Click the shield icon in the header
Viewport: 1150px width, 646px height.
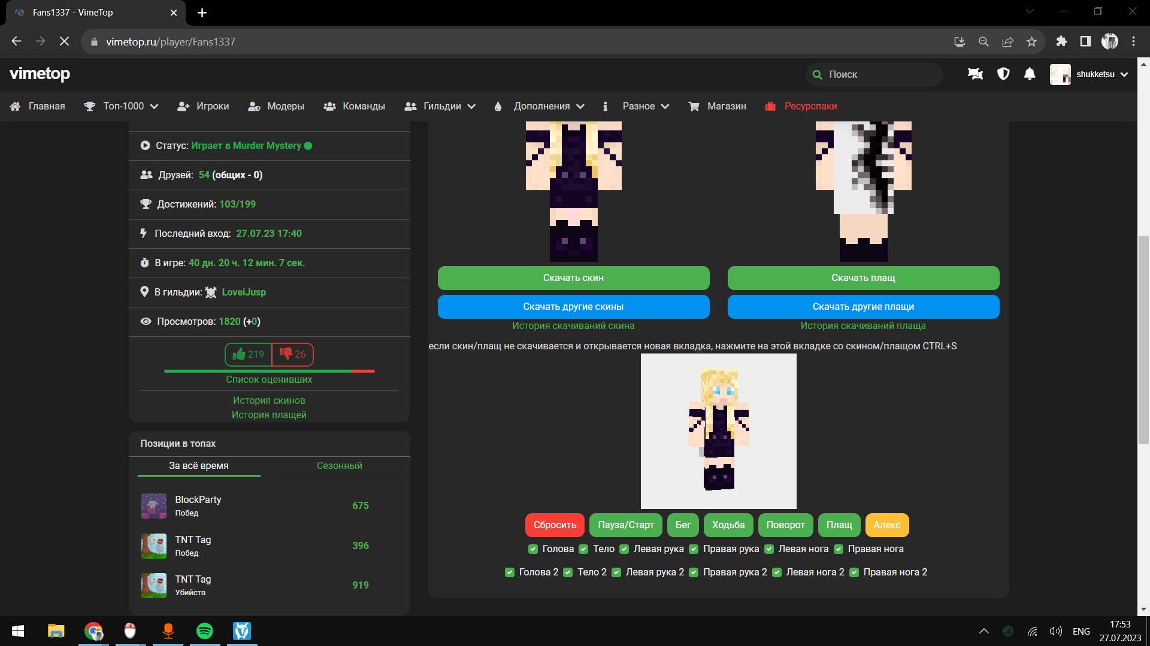[1003, 74]
